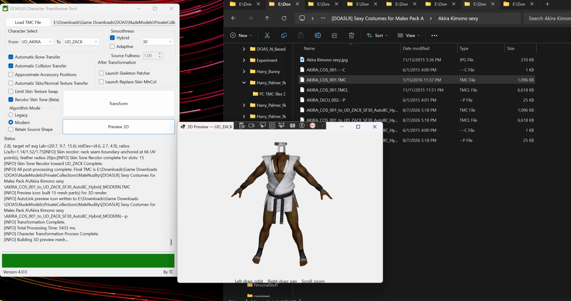Sort files by Type column header
The height and width of the screenshot is (301, 571).
(481, 48)
